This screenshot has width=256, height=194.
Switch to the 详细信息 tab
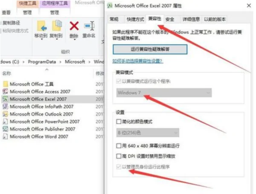point(191,20)
